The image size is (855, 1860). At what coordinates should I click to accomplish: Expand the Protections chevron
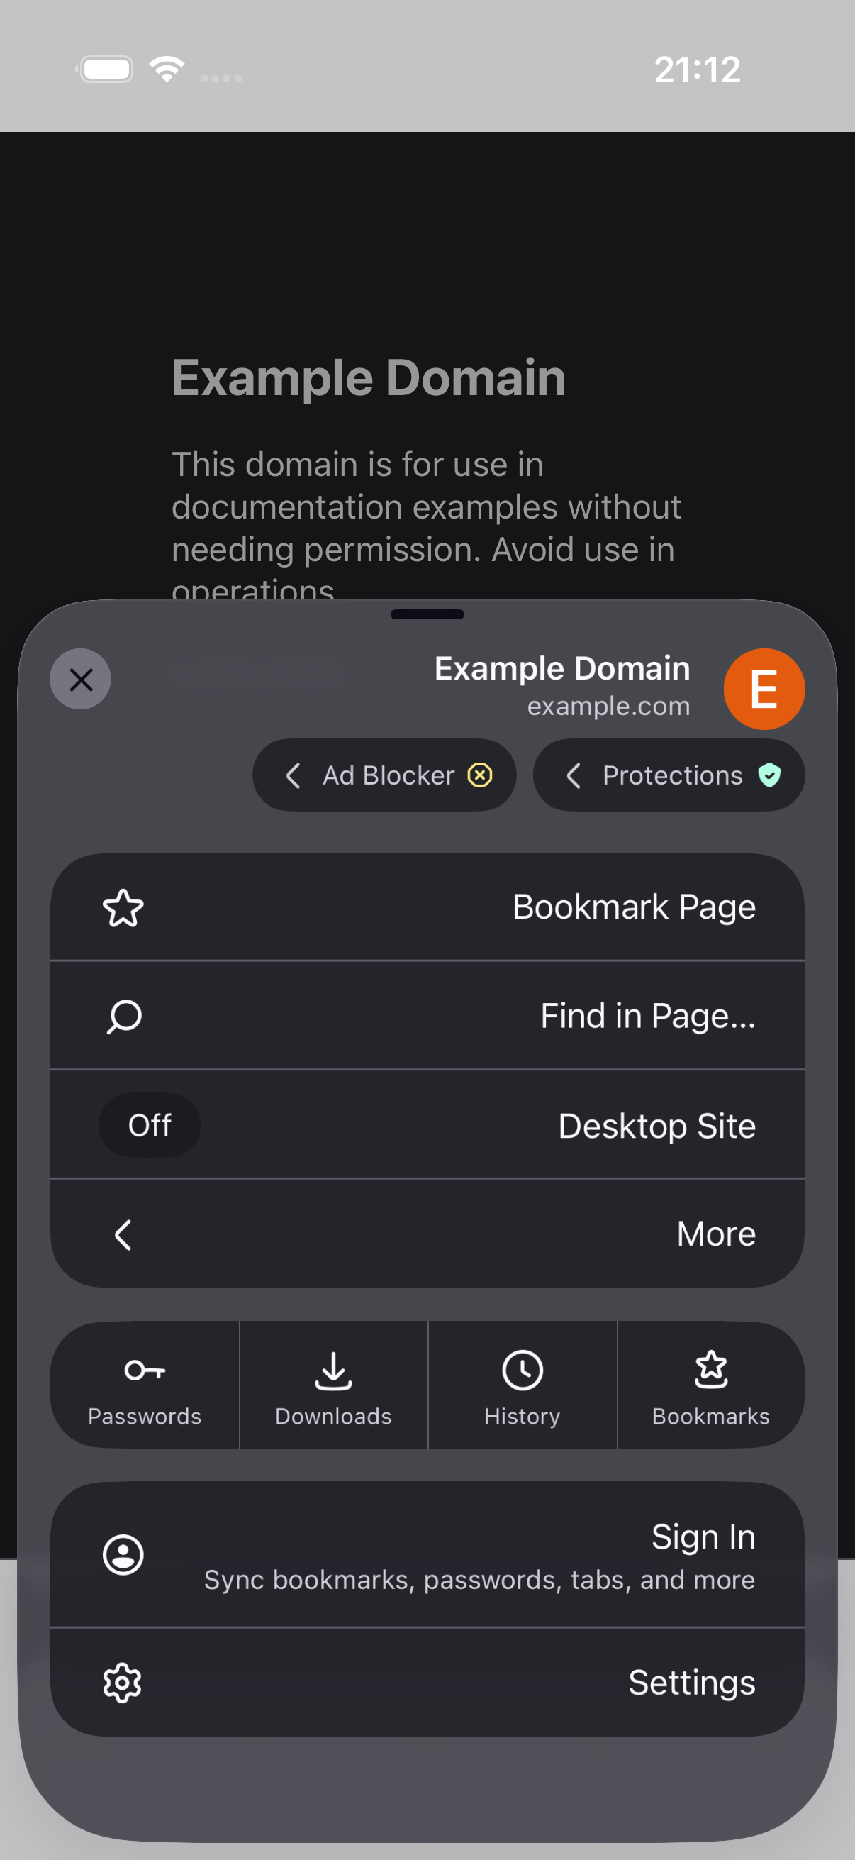pos(574,775)
